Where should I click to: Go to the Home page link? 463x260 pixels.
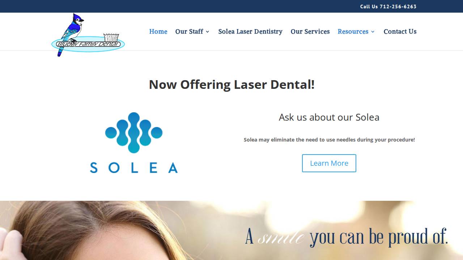click(x=158, y=31)
